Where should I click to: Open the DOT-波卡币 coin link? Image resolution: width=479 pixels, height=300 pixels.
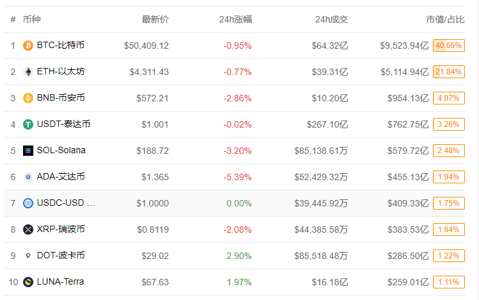point(60,256)
